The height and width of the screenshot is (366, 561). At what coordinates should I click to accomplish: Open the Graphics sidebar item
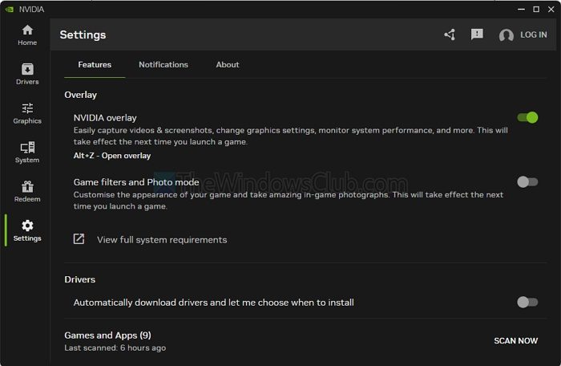pyautogui.click(x=27, y=113)
